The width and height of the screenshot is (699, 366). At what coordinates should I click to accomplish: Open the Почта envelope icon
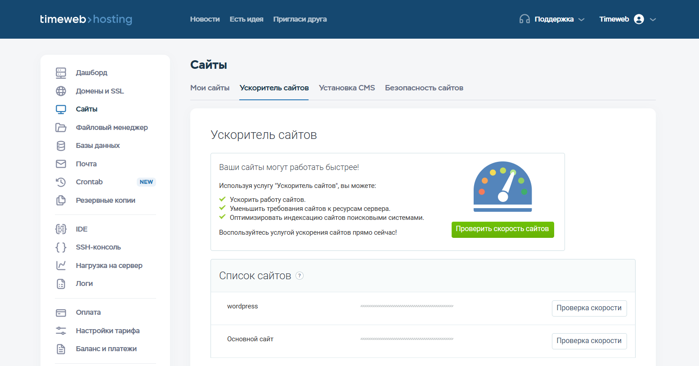pyautogui.click(x=61, y=164)
